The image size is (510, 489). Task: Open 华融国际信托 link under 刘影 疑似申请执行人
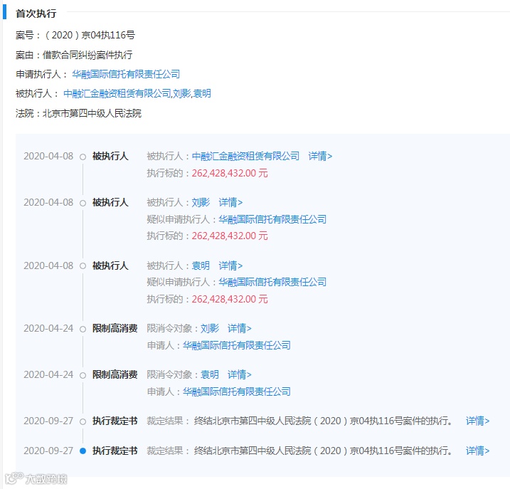272,219
